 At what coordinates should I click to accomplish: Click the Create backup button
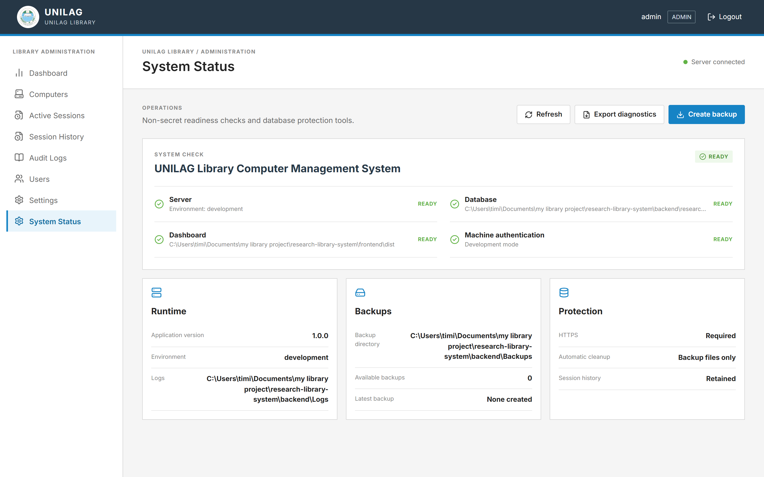tap(706, 114)
